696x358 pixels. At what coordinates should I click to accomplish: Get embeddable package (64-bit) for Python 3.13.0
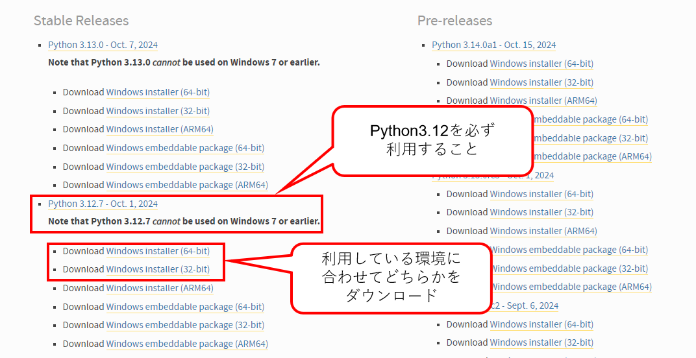point(185,148)
